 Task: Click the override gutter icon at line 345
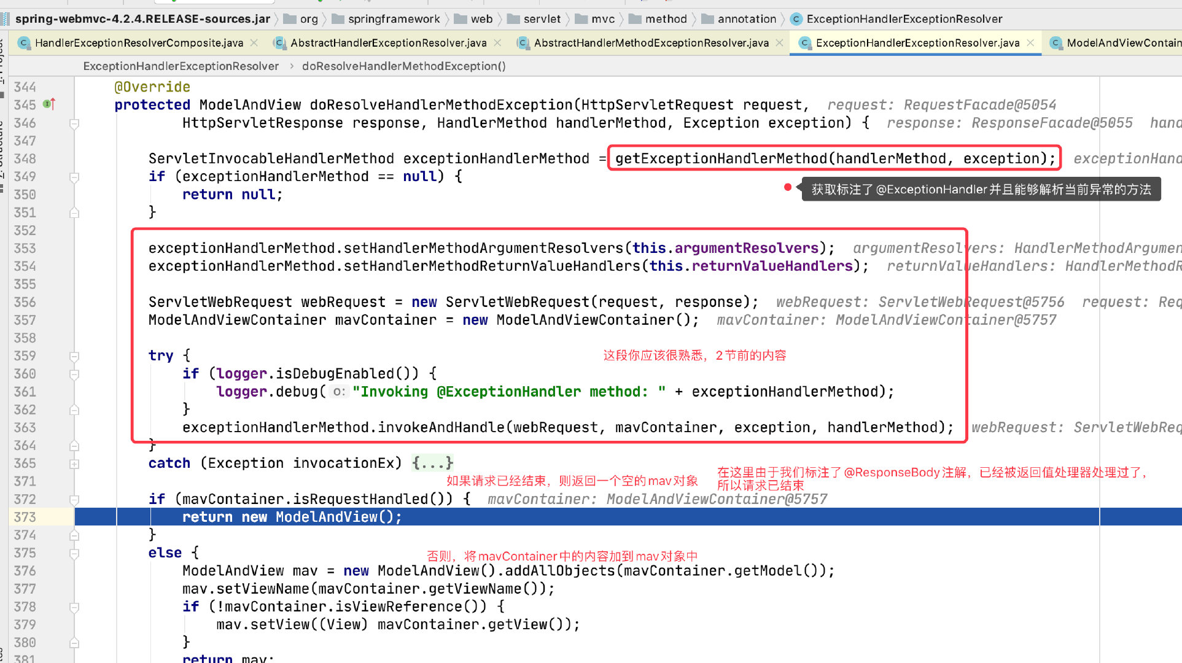click(49, 104)
